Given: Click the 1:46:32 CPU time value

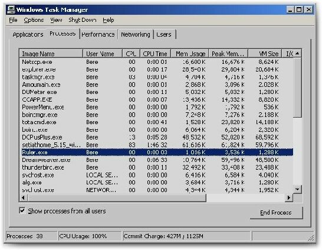Looking at the screenshot, I should 157,145.
